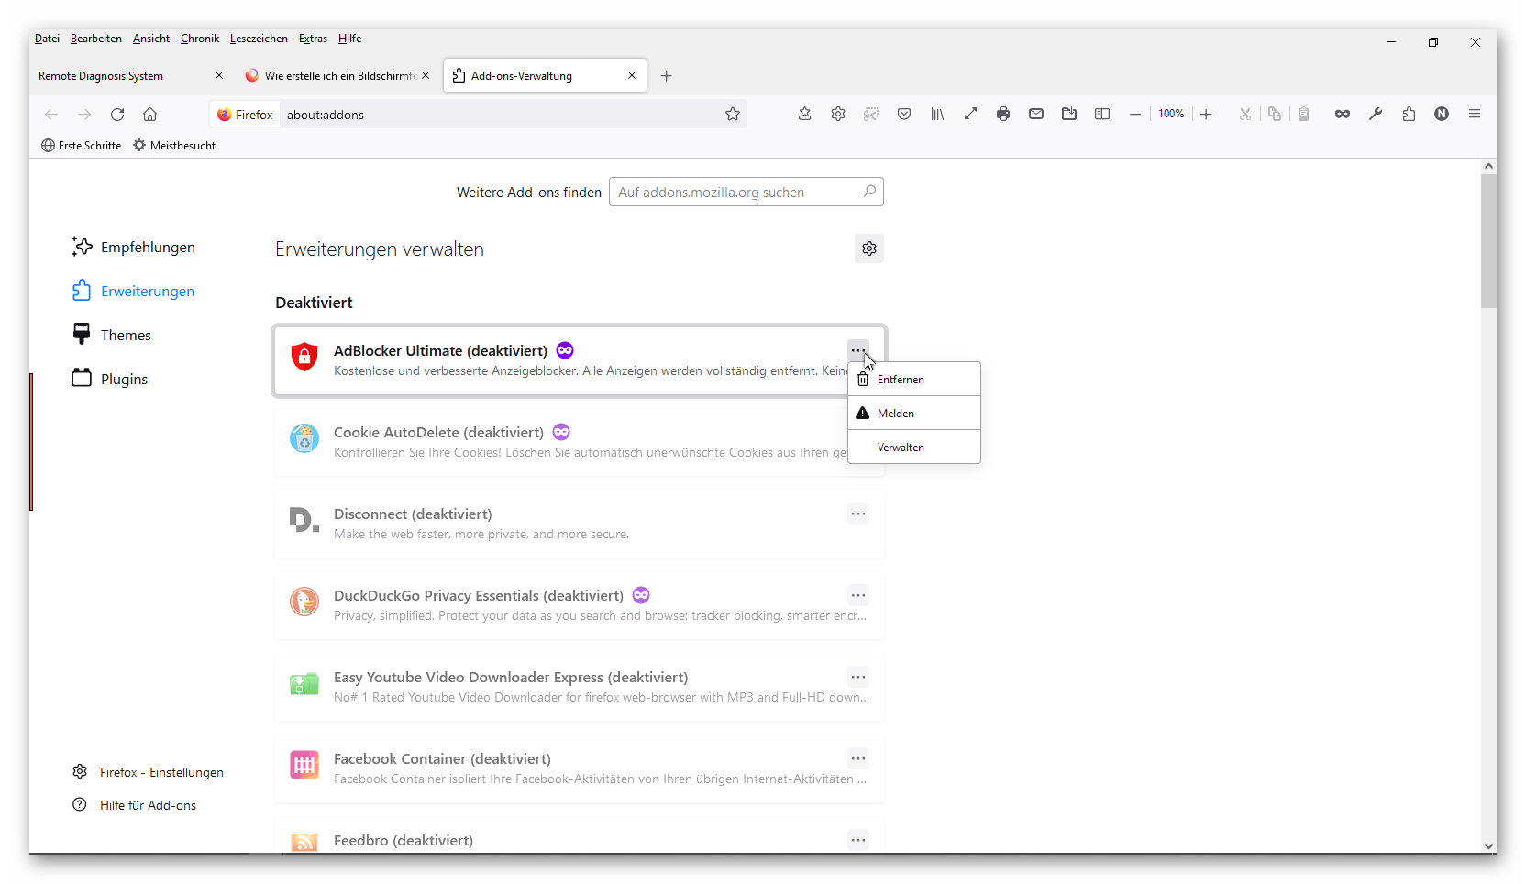Expand options for Facebook Container
The height and width of the screenshot is (884, 1526).
click(x=858, y=758)
